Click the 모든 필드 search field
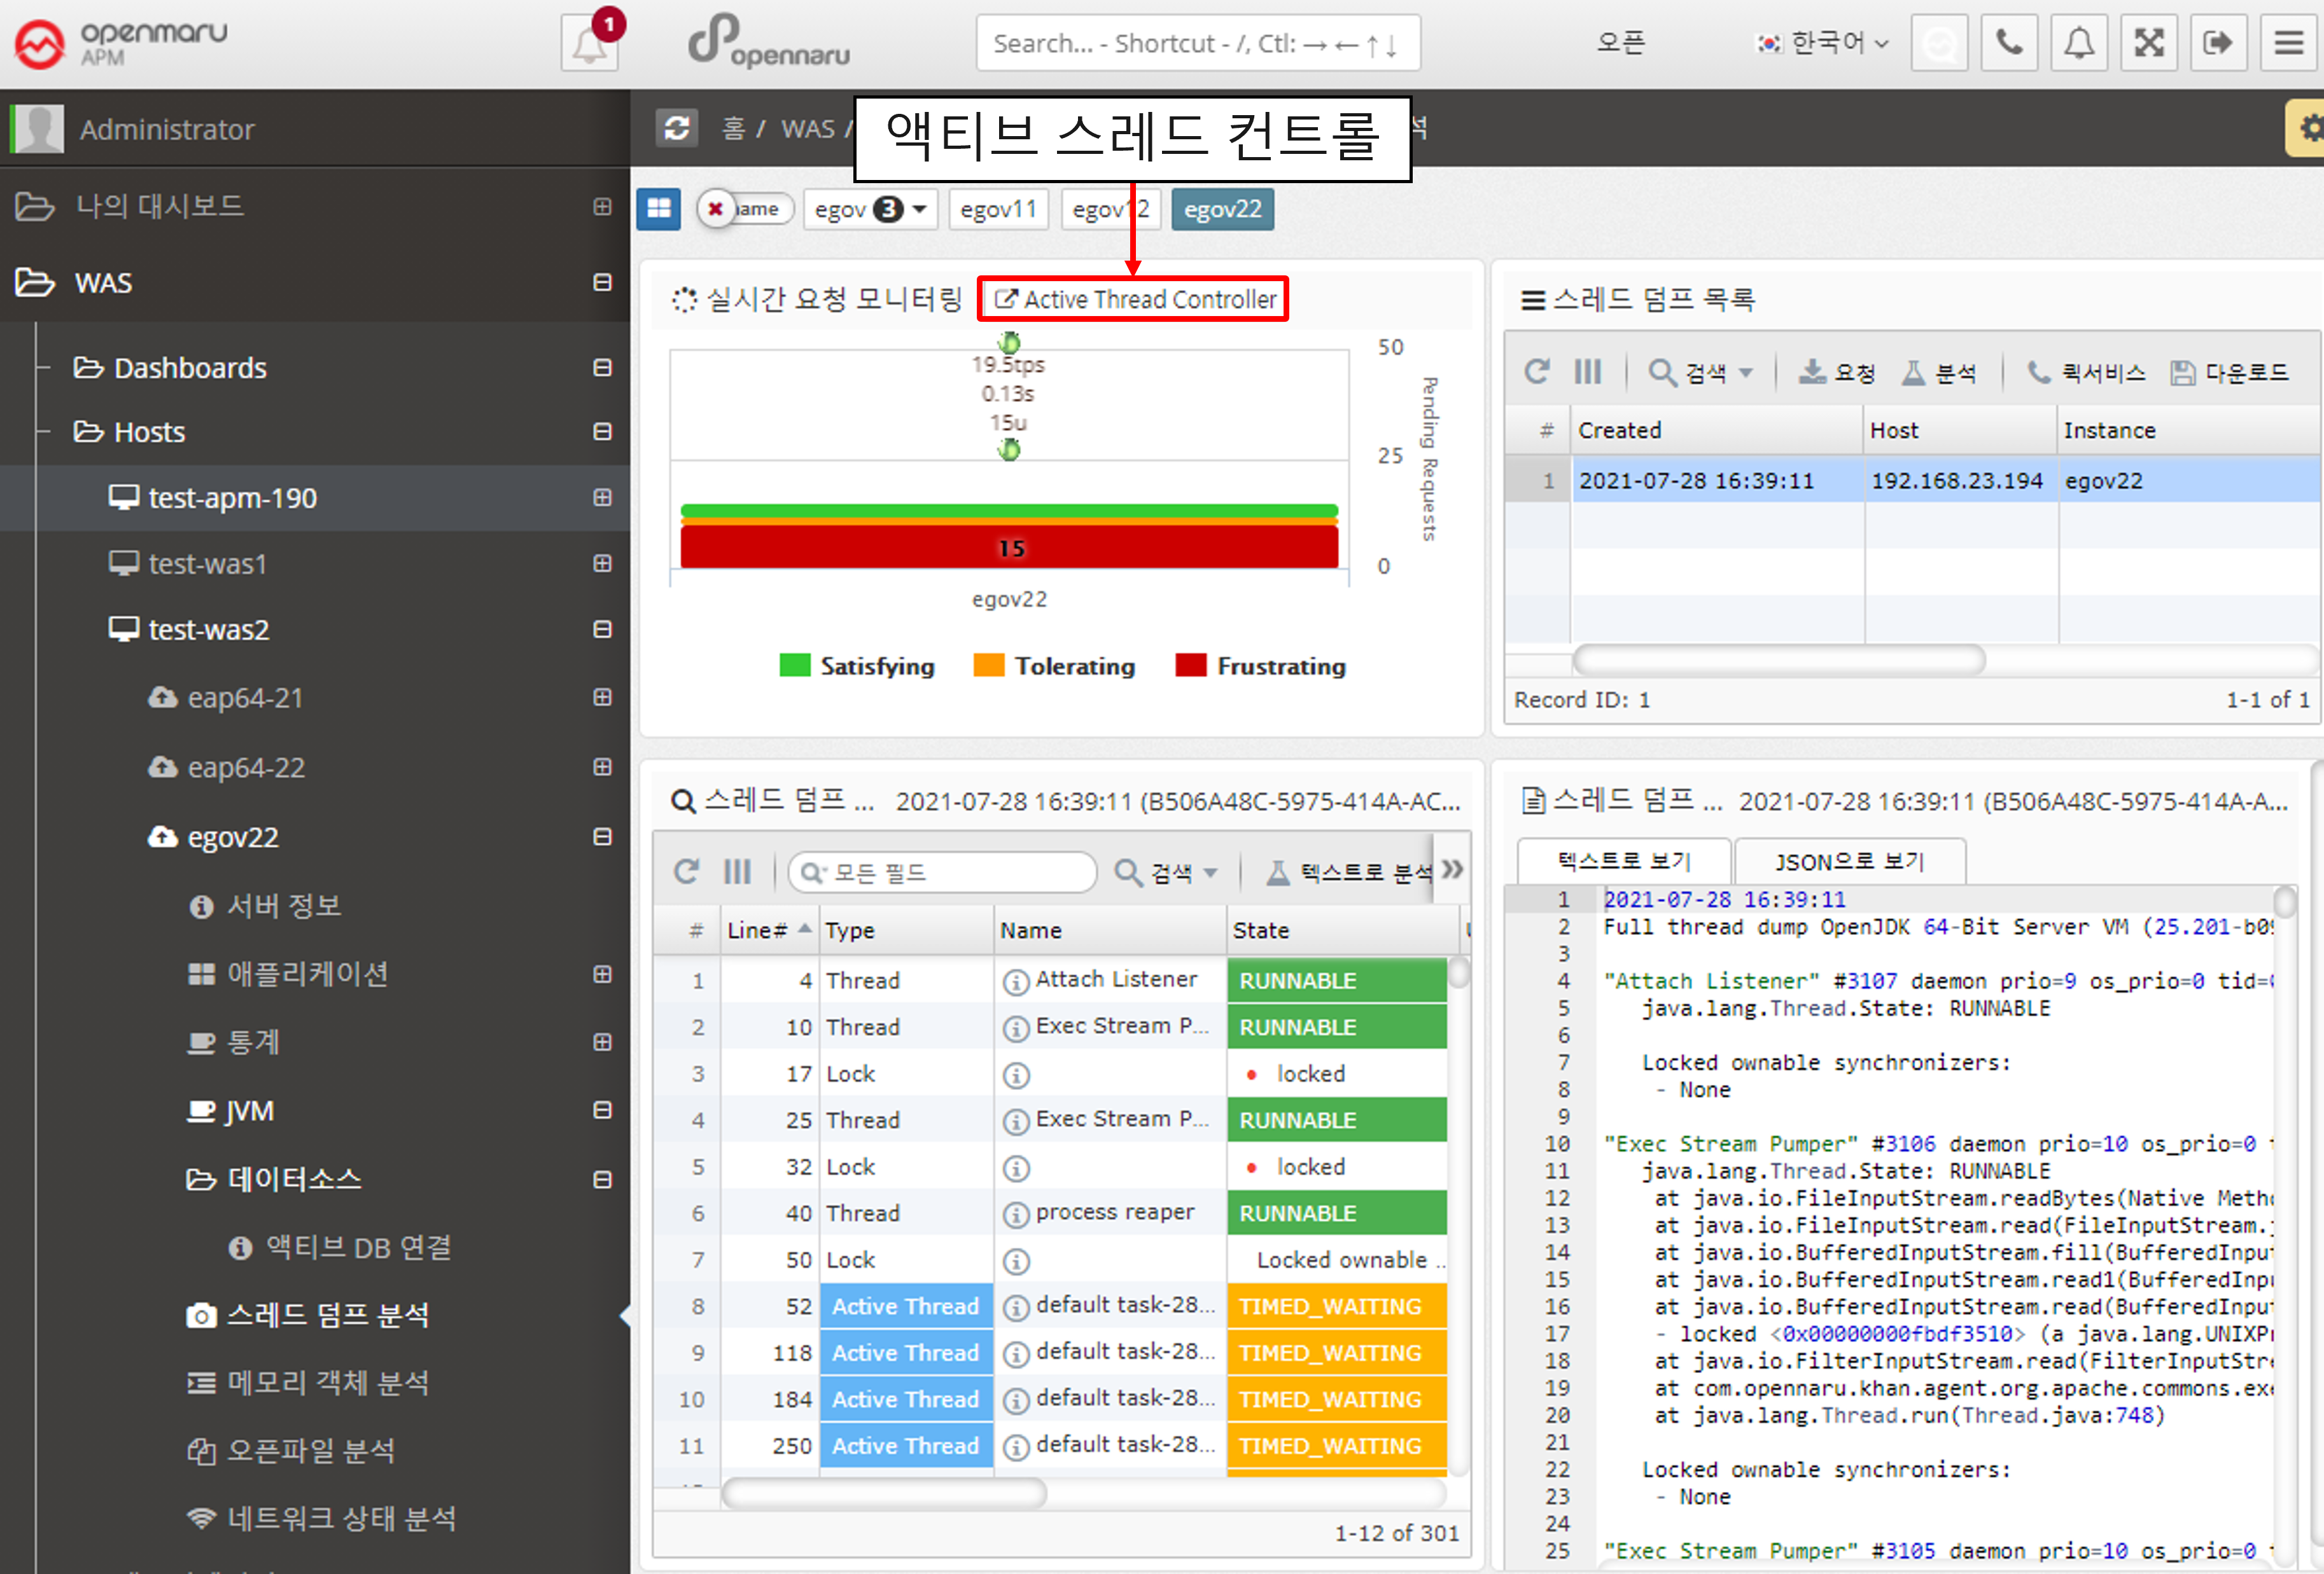The image size is (2324, 1574). pos(942,873)
